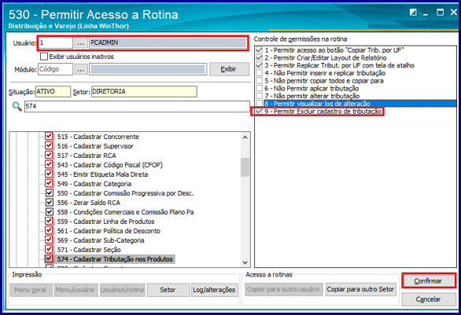
Task: Toggle checkbox for 561 - Cadastrar Política de Desconto
Action: click(49, 231)
